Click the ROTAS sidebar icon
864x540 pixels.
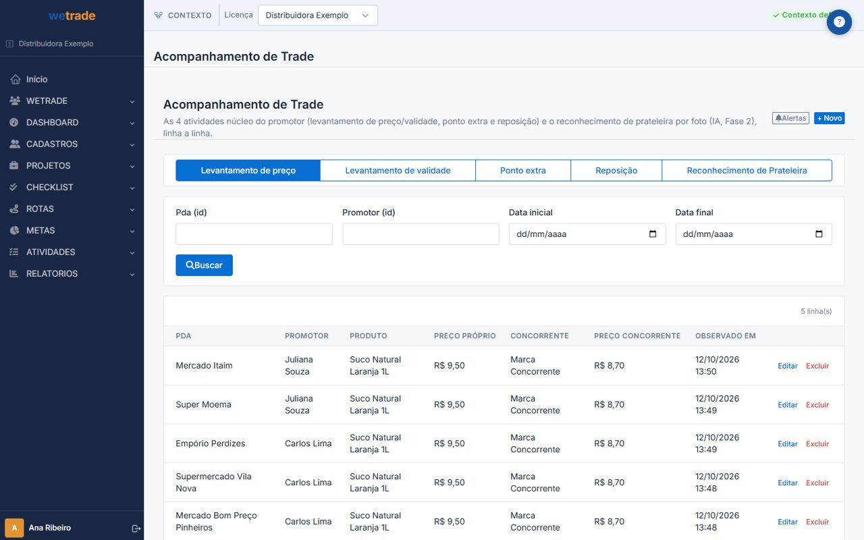15,209
